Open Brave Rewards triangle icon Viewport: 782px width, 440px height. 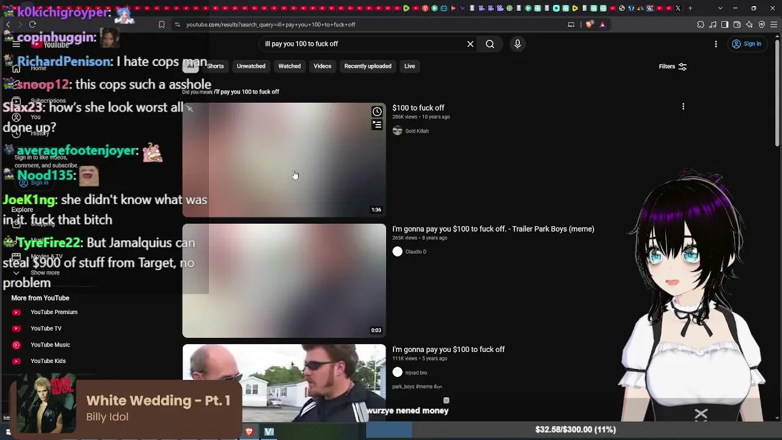(x=602, y=24)
